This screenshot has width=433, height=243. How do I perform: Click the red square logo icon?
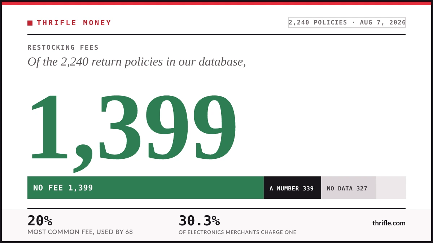(x=30, y=23)
